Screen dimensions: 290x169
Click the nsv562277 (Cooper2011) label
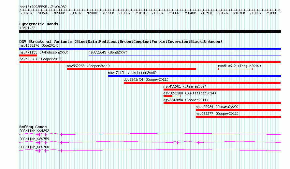[x=217, y=114]
